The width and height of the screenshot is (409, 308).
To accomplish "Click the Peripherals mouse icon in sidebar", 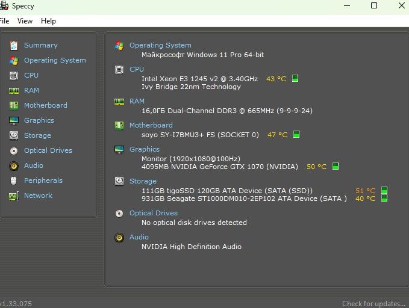I will tap(14, 180).
